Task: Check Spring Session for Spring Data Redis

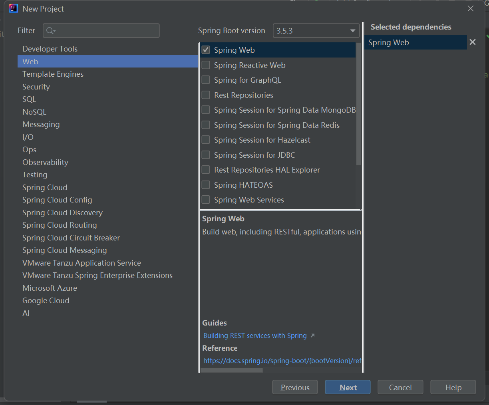Action: pyautogui.click(x=206, y=125)
